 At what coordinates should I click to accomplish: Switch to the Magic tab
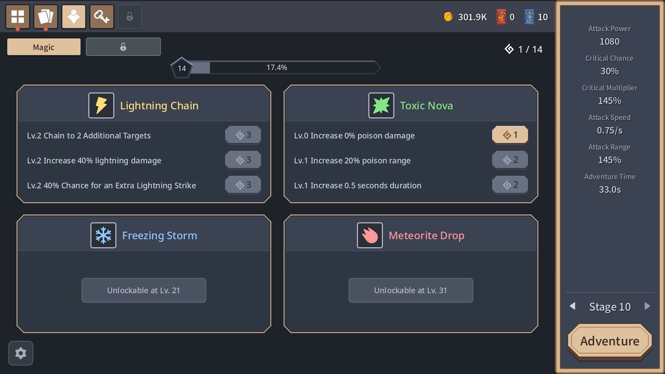(44, 47)
